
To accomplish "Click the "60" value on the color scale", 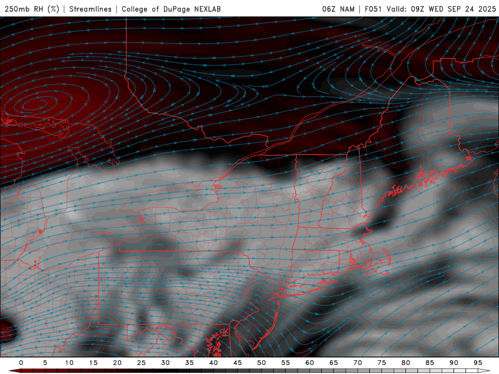I will coord(309,363).
